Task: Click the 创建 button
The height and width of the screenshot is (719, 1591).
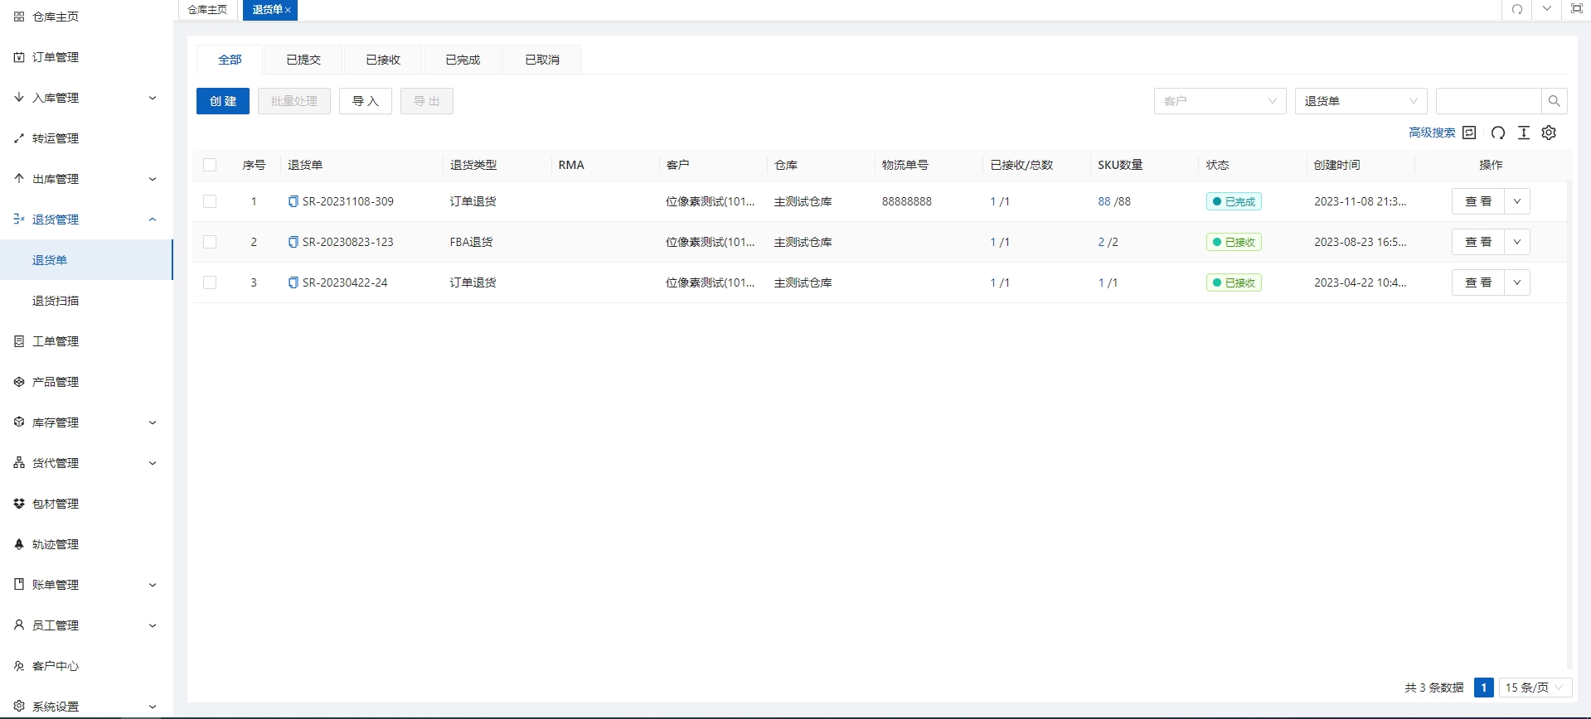Action: (223, 101)
